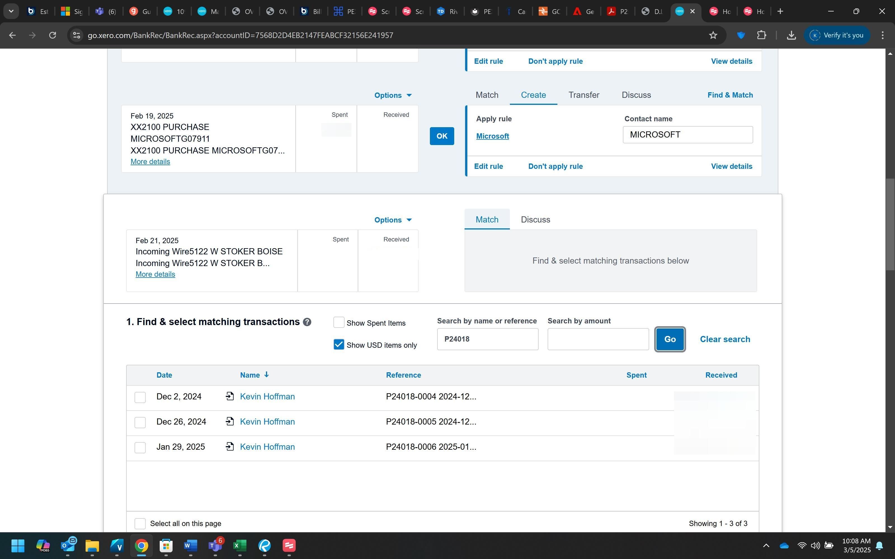Viewport: 895px width, 559px height.
Task: Click the help icon beside Find & select heading
Action: [307, 322]
